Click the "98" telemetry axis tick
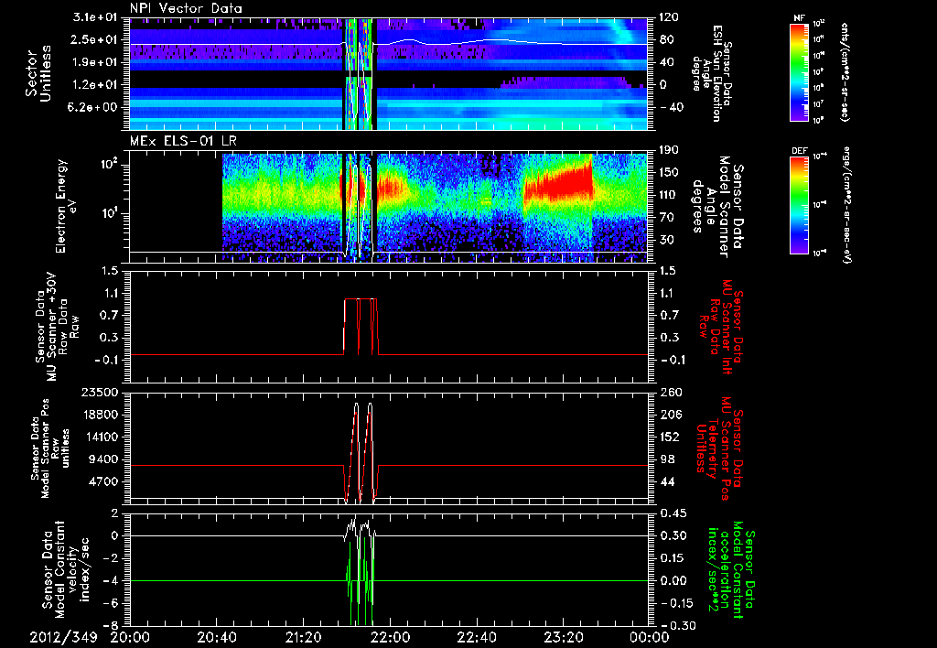Viewport: 937px width, 648px height. pyautogui.click(x=667, y=459)
